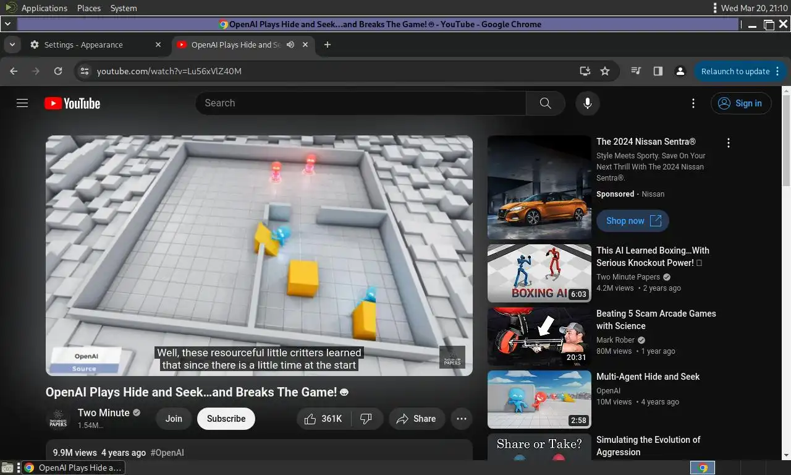
Task: Open a new tab with plus button
Action: [328, 45]
